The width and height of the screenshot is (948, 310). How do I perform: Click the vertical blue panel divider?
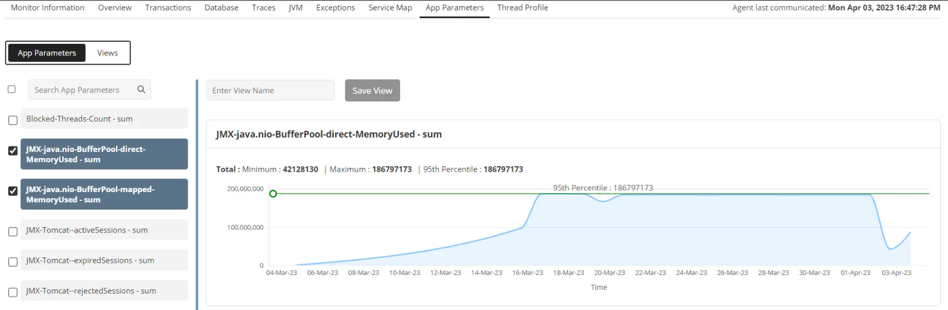pyautogui.click(x=197, y=195)
